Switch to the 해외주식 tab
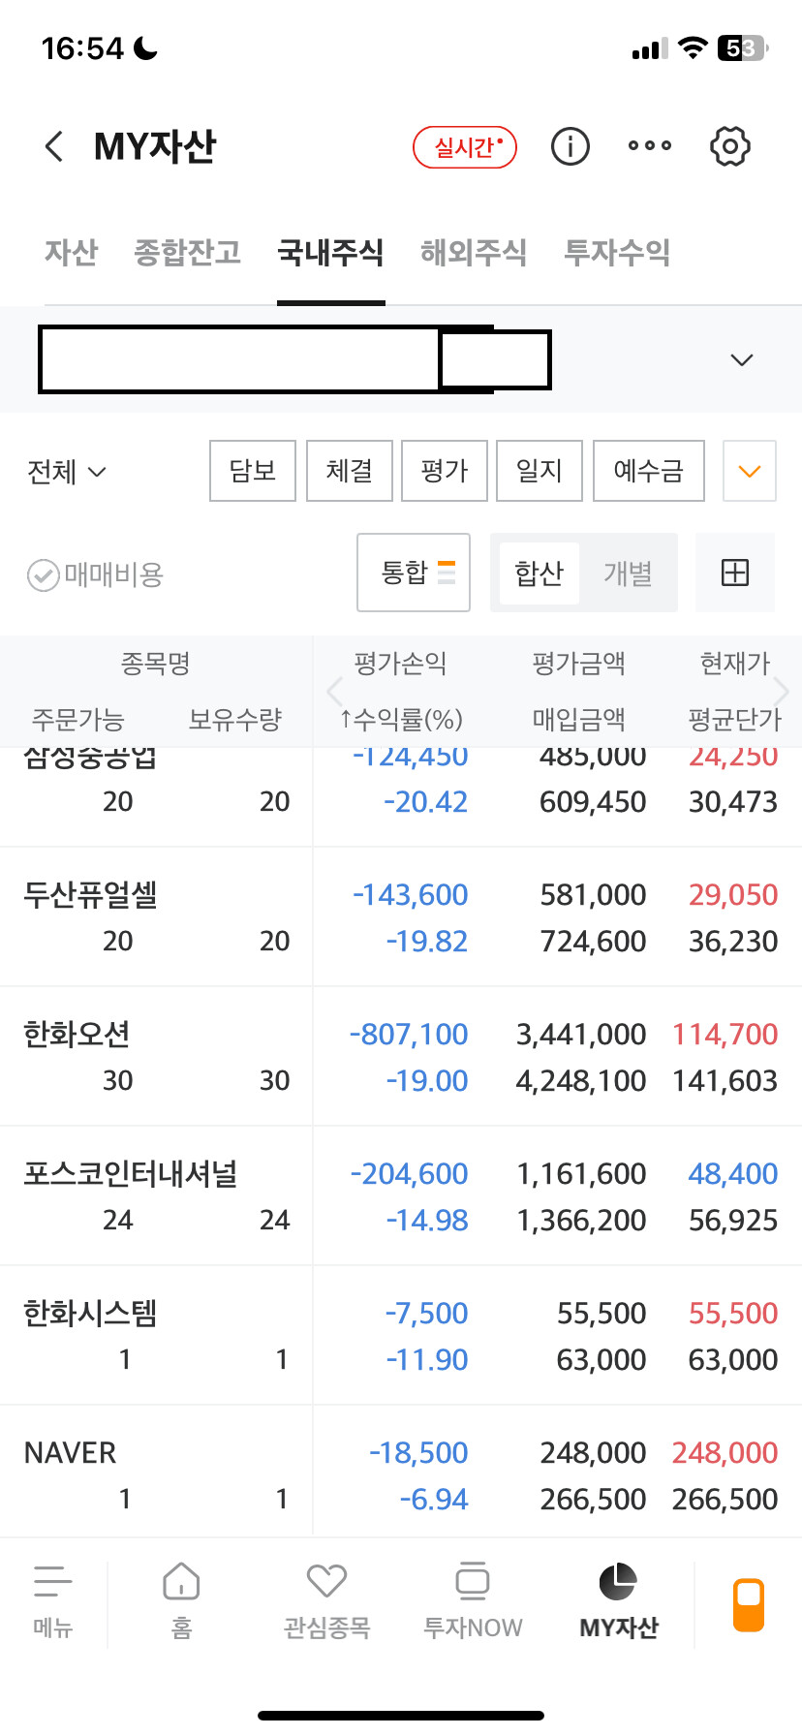 [x=474, y=253]
